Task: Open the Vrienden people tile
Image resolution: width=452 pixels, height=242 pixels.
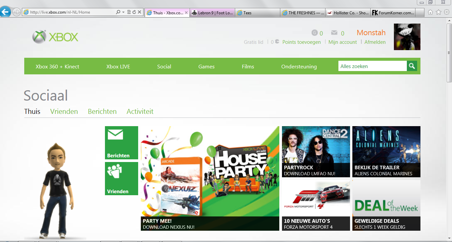Action: (x=122, y=179)
